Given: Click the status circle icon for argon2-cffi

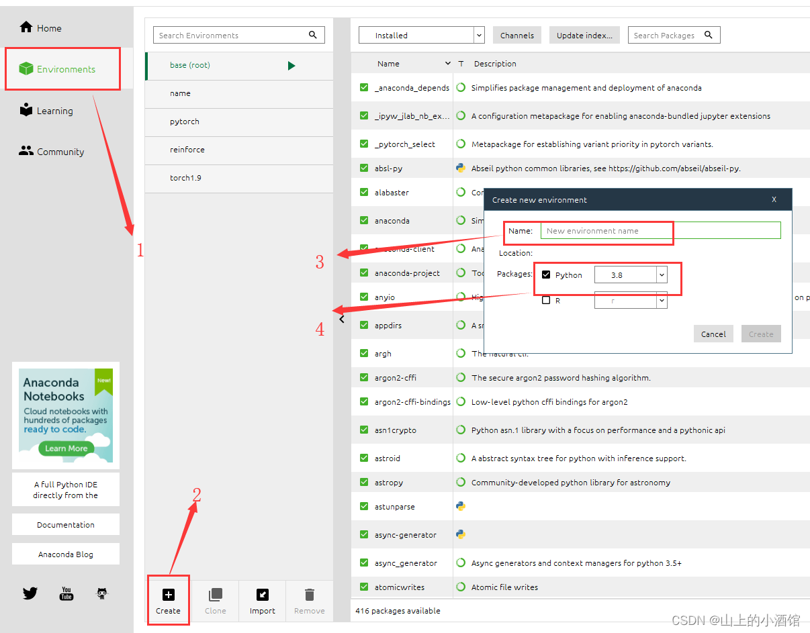Looking at the screenshot, I should (461, 377).
